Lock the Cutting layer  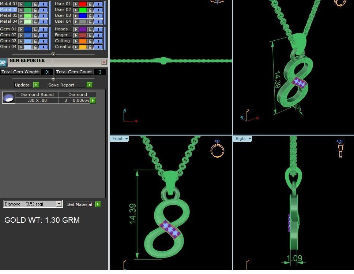[90, 41]
